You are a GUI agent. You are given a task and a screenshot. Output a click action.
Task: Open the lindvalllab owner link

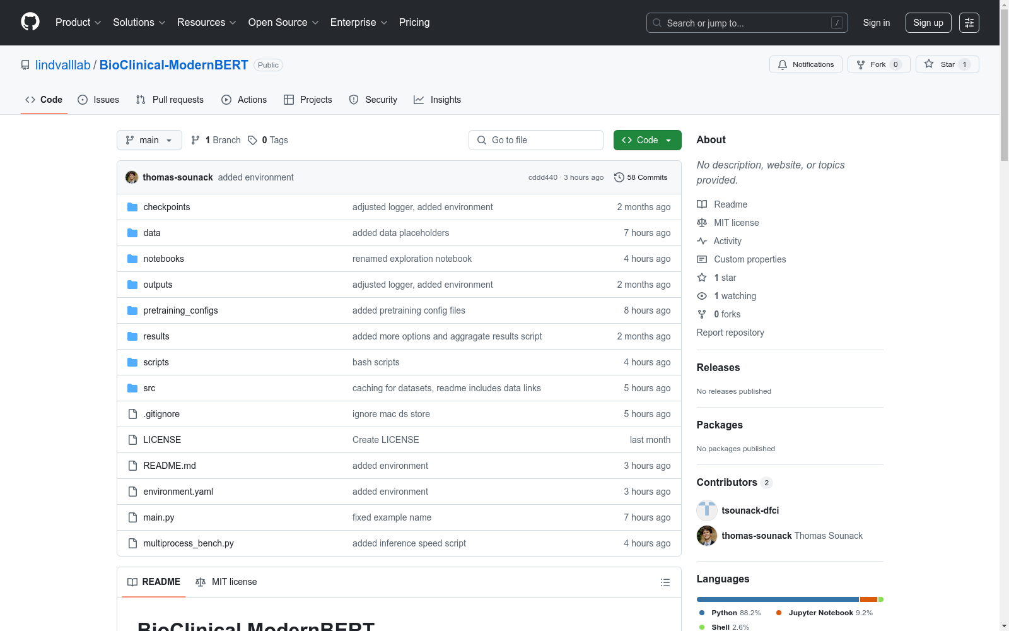pyautogui.click(x=63, y=65)
